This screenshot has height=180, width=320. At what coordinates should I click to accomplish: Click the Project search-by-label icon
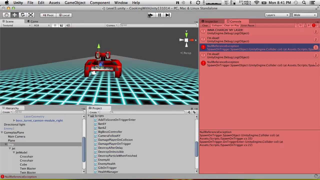tap(194, 112)
